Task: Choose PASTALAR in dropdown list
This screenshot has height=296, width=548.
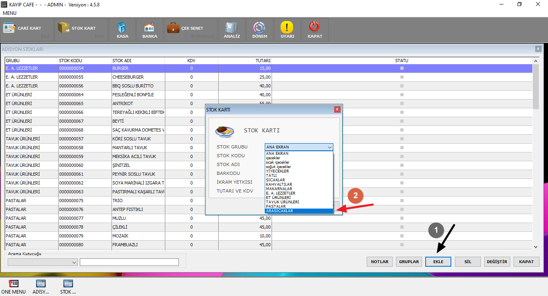Action: click(x=299, y=207)
